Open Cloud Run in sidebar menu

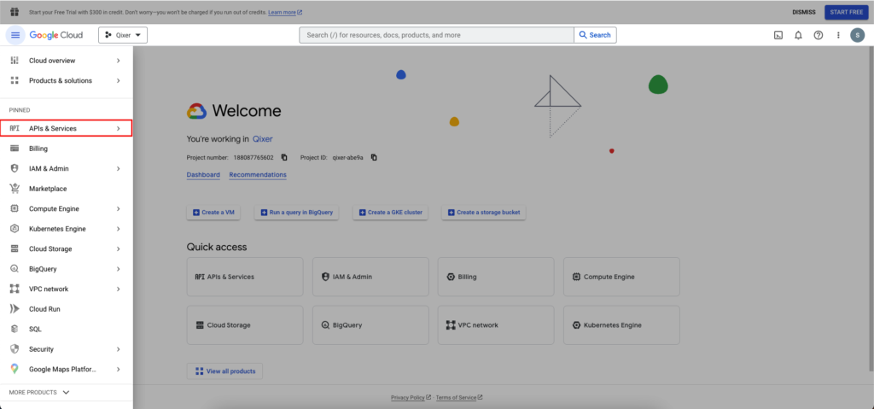(67, 309)
